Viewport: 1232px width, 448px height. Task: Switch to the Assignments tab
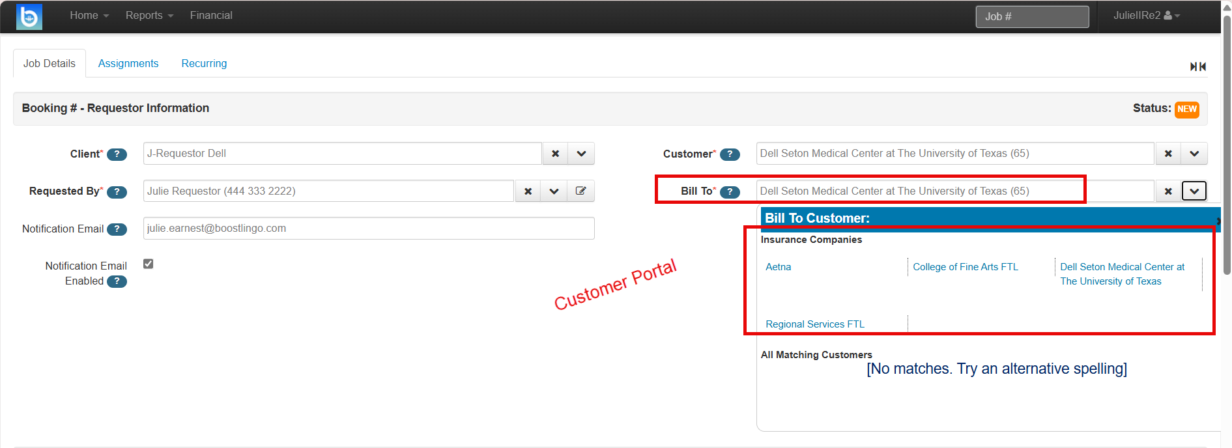click(x=128, y=64)
